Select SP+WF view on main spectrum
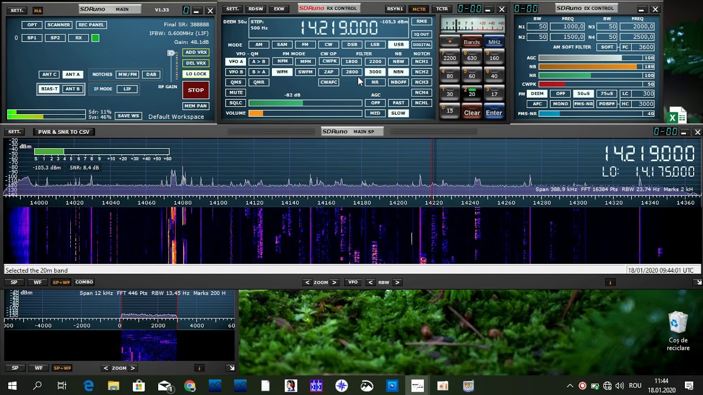This screenshot has width=703, height=395. tap(61, 283)
